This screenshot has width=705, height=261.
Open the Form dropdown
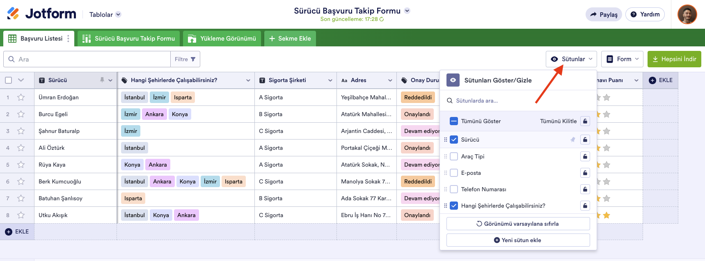point(622,59)
